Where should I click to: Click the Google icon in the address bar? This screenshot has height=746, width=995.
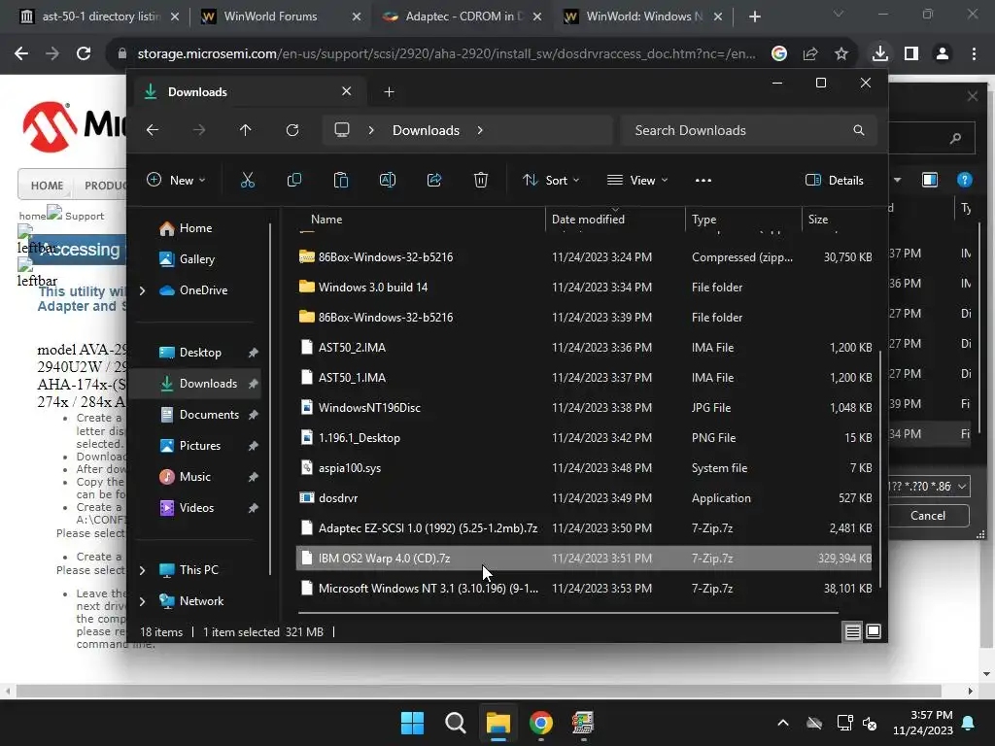[779, 54]
